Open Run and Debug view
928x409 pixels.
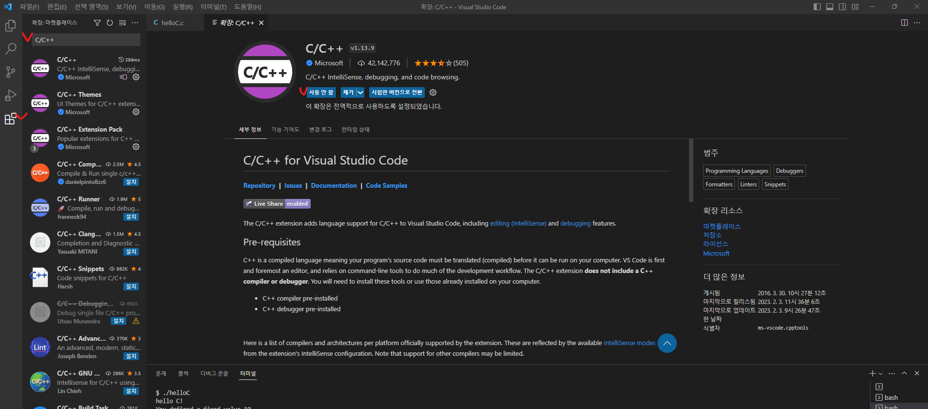(x=10, y=95)
